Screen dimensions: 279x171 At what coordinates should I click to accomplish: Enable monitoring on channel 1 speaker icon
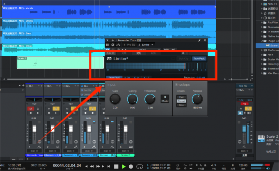[38, 113]
